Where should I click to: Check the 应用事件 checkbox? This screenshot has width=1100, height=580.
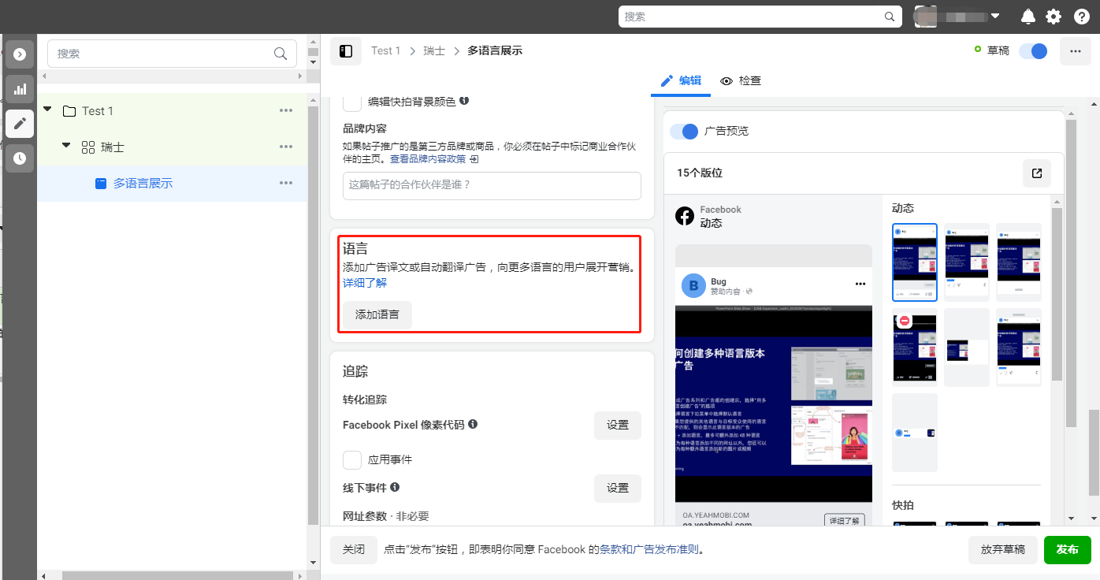[x=352, y=459]
